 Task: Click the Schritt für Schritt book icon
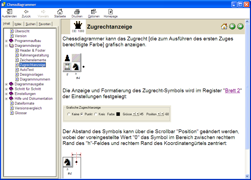coord(11,89)
